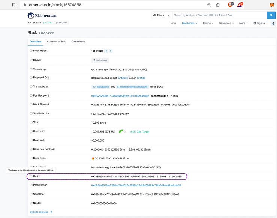277x218 pixels.
Task: Open epoch 179489 link
Action: 141,78
